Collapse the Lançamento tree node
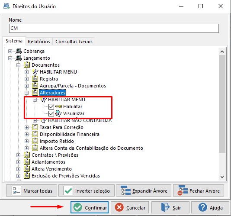The height and width of the screenshot is (216, 231). [x=10, y=58]
